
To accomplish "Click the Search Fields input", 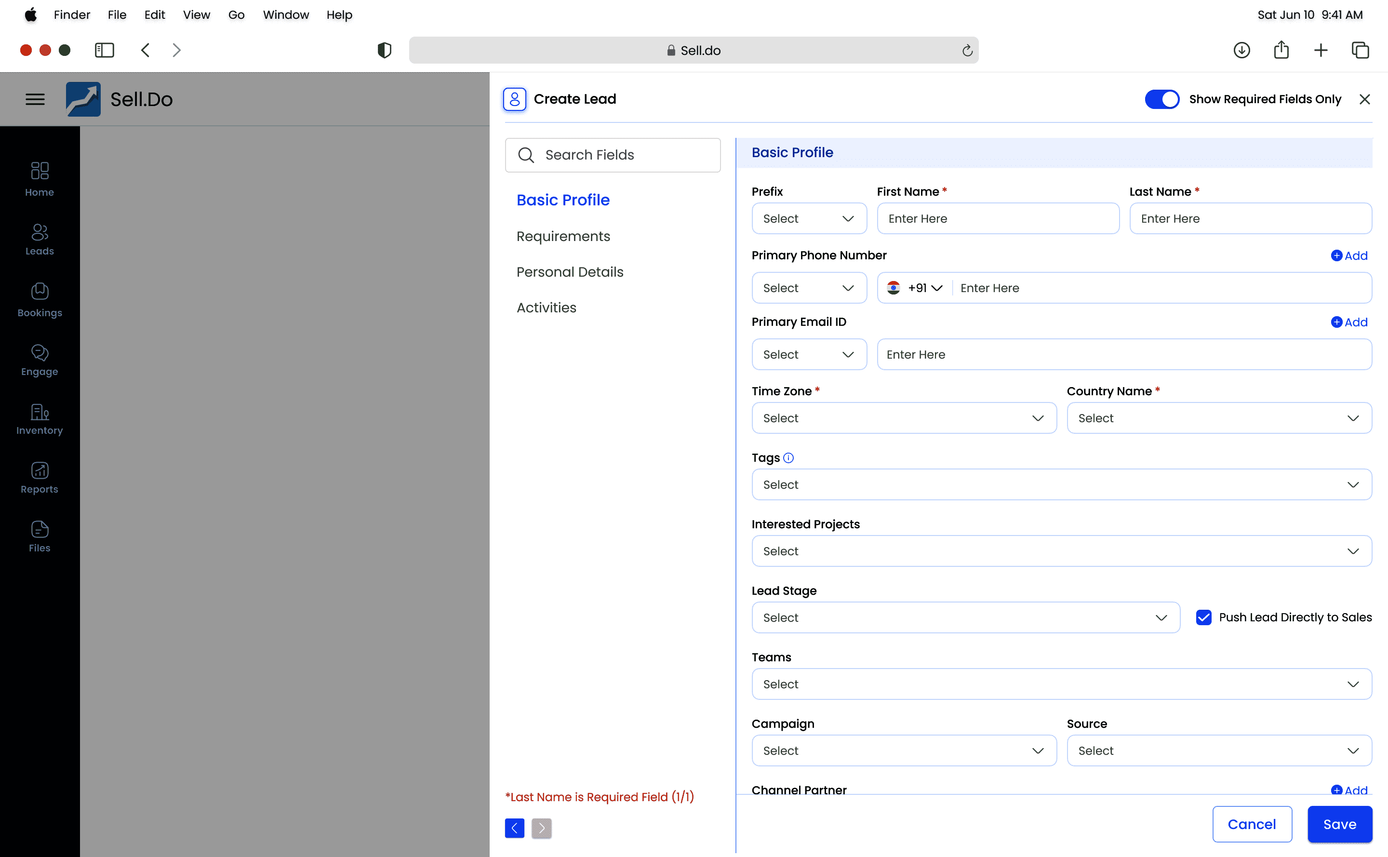I will pyautogui.click(x=612, y=155).
